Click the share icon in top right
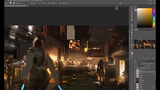This screenshot has height=90, width=160. [155, 3]
